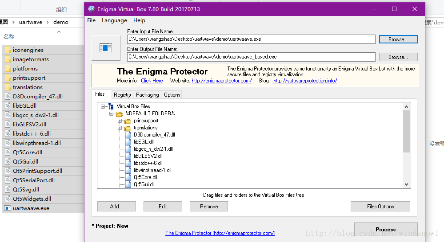Click the output file name text field

[x=251, y=57]
